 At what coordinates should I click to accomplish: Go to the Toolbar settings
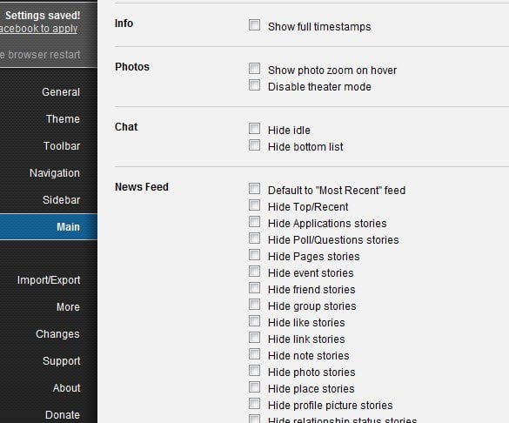coord(62,146)
